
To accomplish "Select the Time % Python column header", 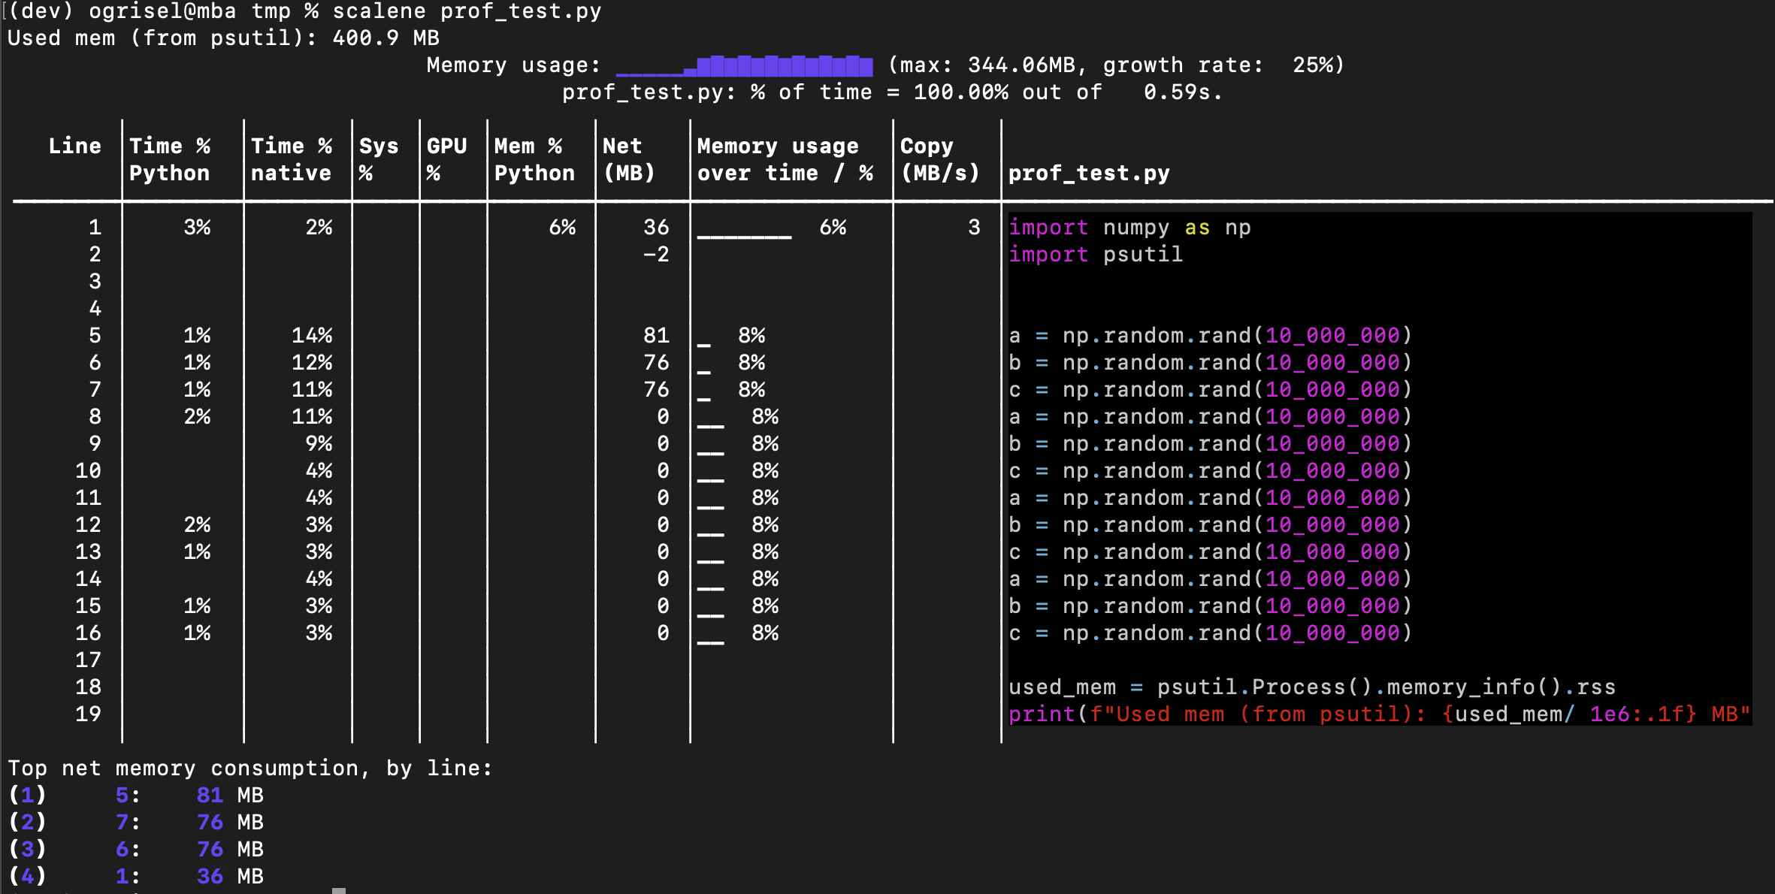I will tap(168, 159).
